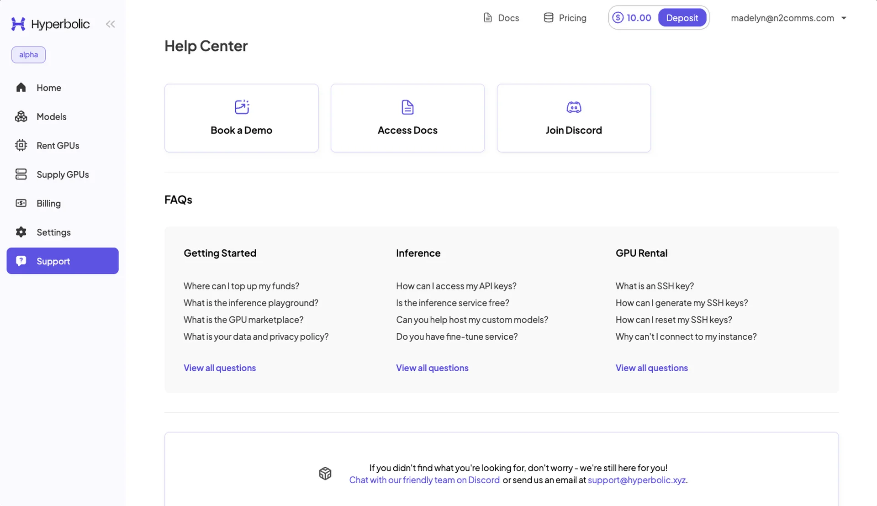Open Pricing in the top bar

pos(565,18)
